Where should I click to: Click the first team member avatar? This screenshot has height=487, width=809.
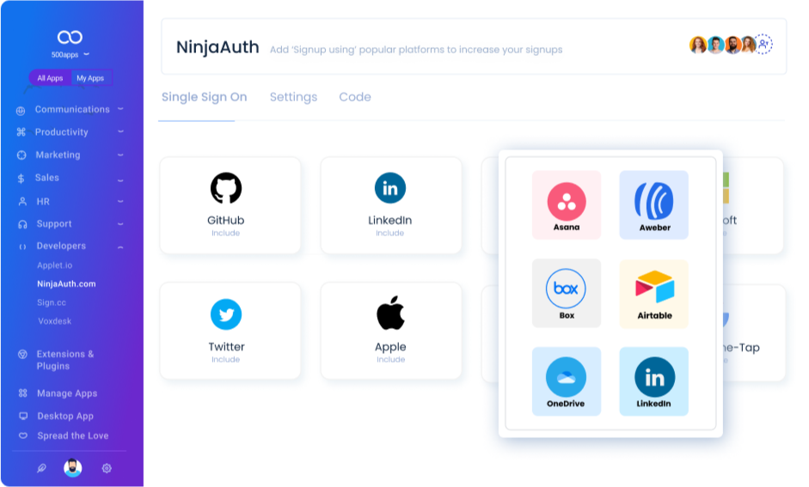pos(698,45)
